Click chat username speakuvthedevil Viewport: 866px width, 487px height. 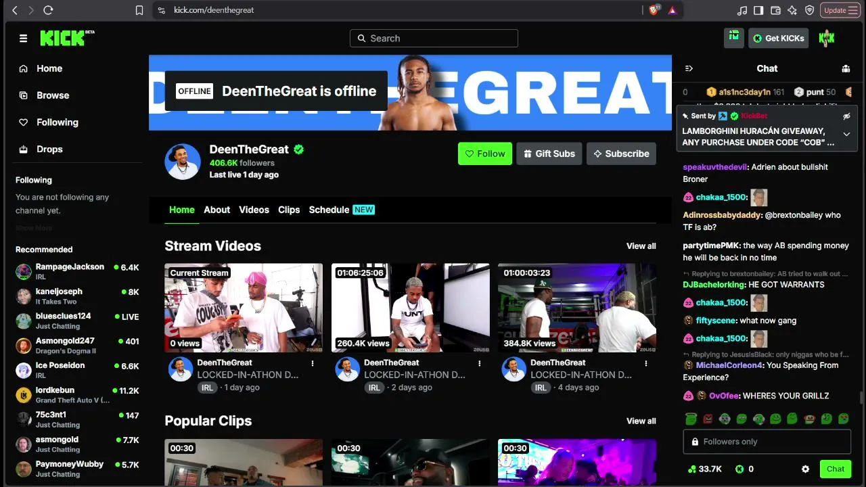pos(715,167)
